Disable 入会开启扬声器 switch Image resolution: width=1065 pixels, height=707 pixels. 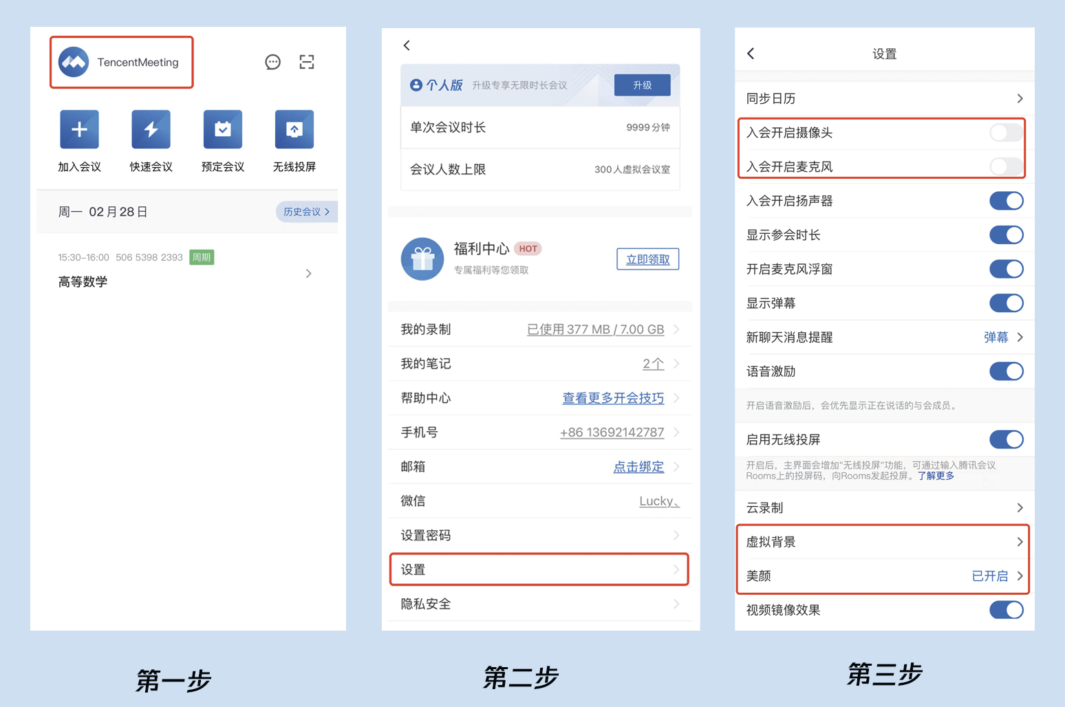point(1007,201)
